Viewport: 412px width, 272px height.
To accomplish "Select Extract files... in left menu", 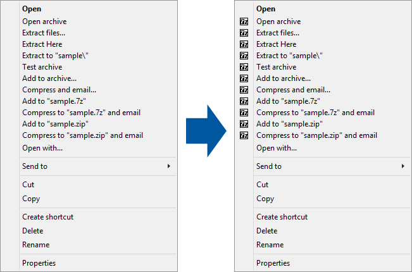I will click(x=44, y=33).
